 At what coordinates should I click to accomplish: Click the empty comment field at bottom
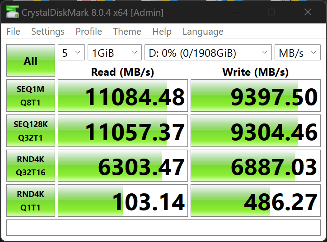pos(163,228)
